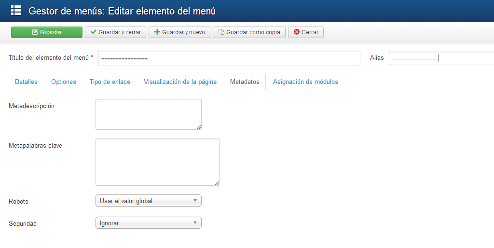Viewport: 494px width, 248px height.
Task: Select the Metadatos tab
Action: [245, 82]
